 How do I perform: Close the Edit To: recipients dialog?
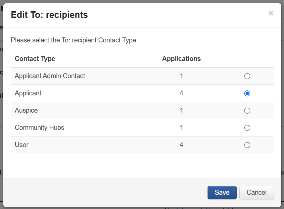point(271,13)
